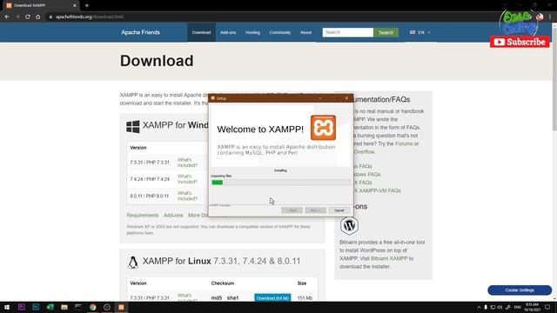Click the "7.3.31 / PHP 7.3.31" Windows version cell

pos(150,163)
